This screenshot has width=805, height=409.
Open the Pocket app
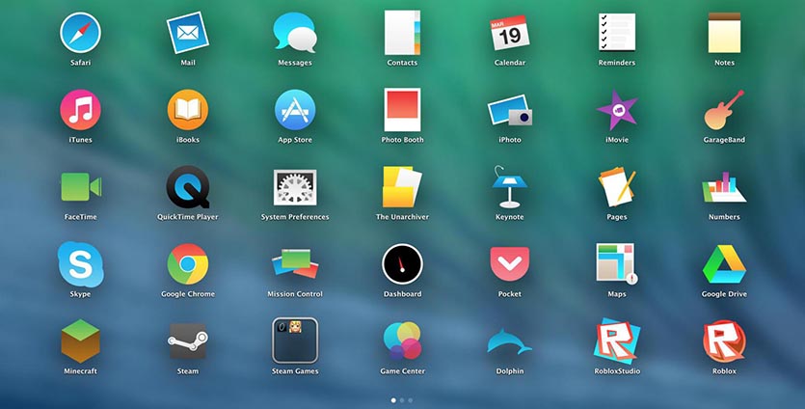click(509, 264)
